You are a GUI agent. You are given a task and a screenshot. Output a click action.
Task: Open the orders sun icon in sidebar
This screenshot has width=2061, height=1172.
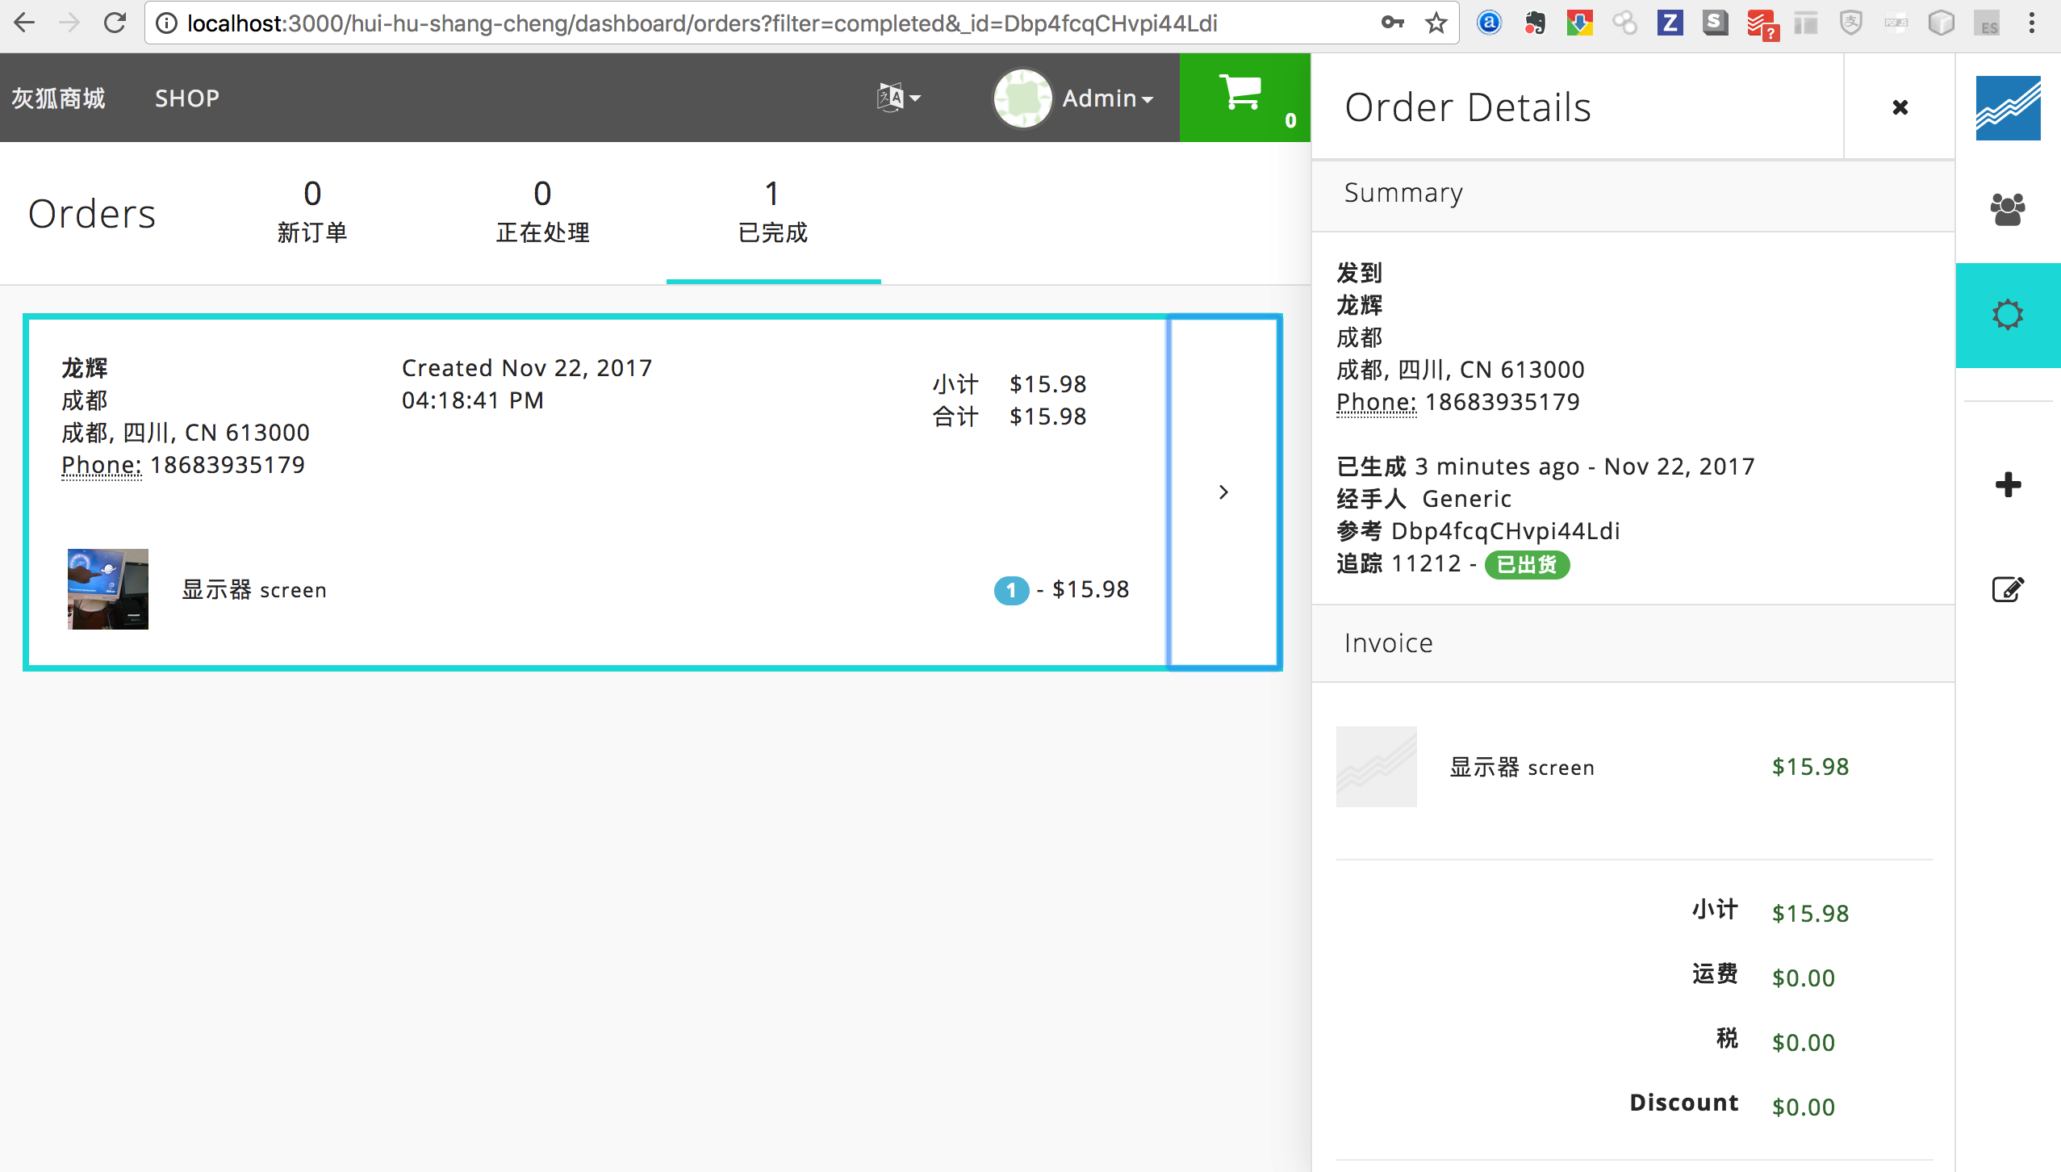2008,315
